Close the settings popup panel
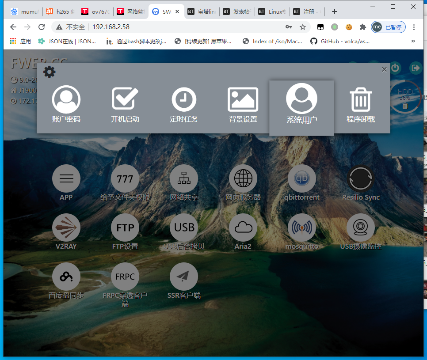Screen dimensions: 427x360 [384, 69]
